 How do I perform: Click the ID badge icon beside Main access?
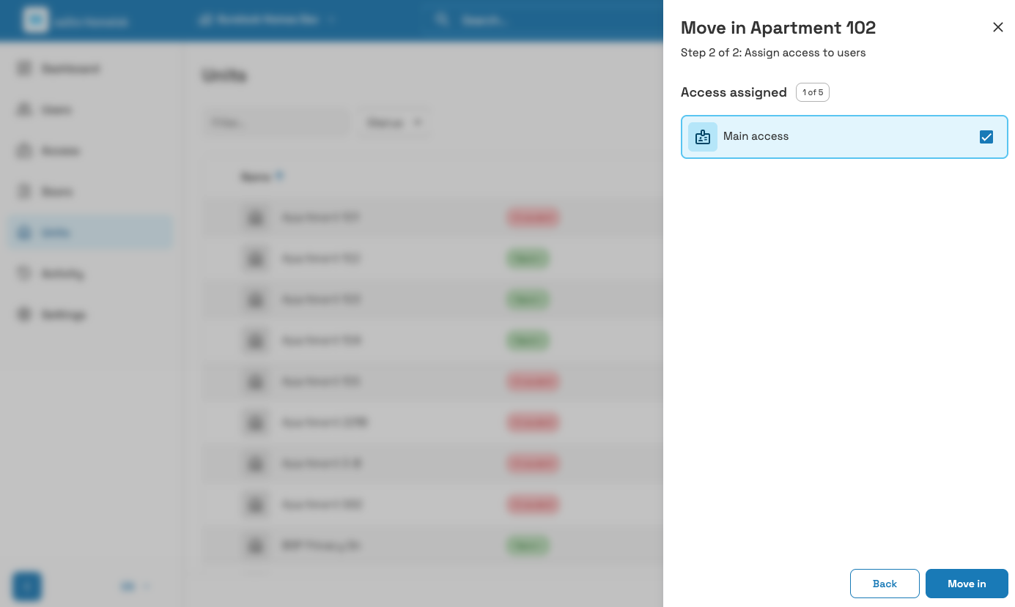[x=703, y=137]
